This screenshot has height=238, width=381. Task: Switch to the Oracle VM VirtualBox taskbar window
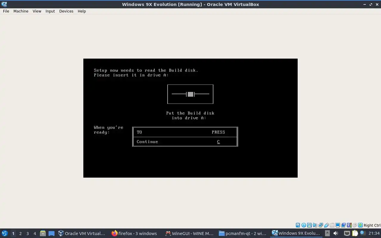[82, 233]
